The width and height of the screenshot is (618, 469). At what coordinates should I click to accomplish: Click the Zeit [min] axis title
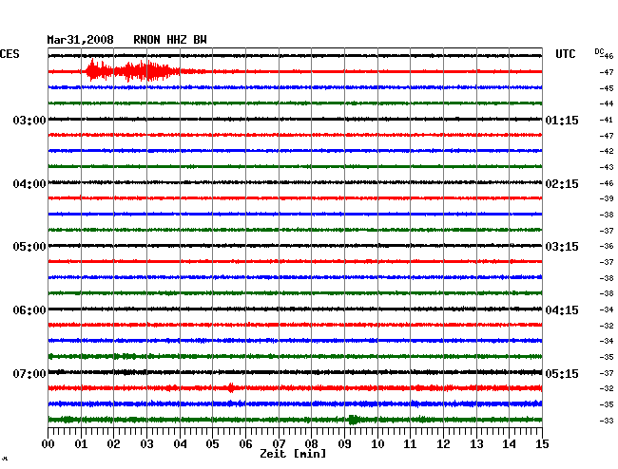click(293, 454)
